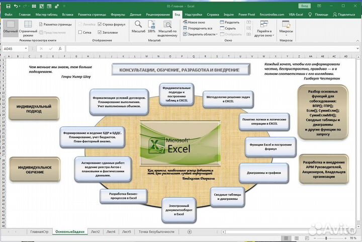Image resolution: width=362 pixels, height=242 pixels.
Task: Expand the formula bar
Action: [x=357, y=49]
